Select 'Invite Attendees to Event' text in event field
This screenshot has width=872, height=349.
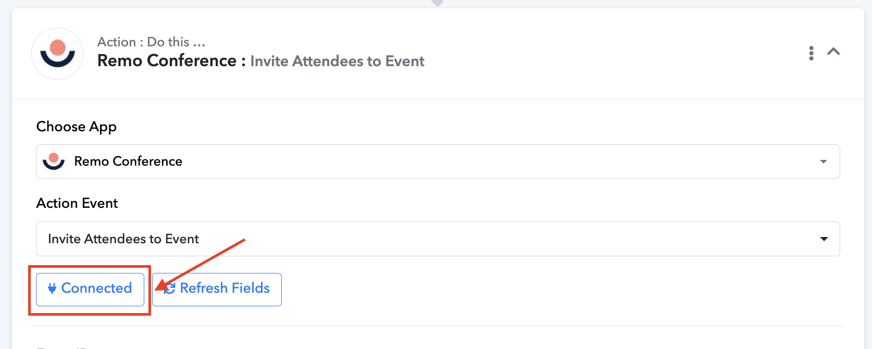pyautogui.click(x=123, y=239)
